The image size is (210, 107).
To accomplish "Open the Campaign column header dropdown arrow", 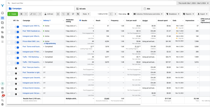I will (41, 21).
